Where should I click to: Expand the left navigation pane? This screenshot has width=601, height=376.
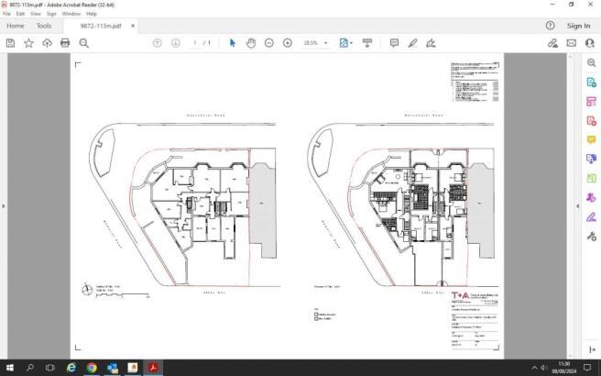coord(4,205)
